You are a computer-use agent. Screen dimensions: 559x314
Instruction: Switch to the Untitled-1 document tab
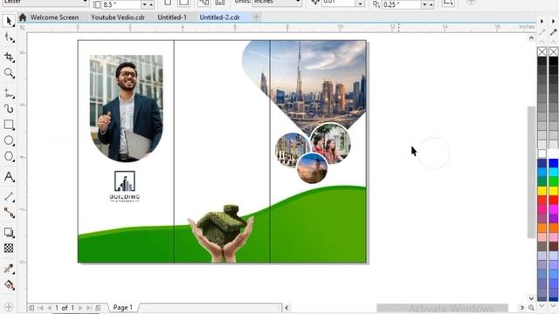[172, 17]
